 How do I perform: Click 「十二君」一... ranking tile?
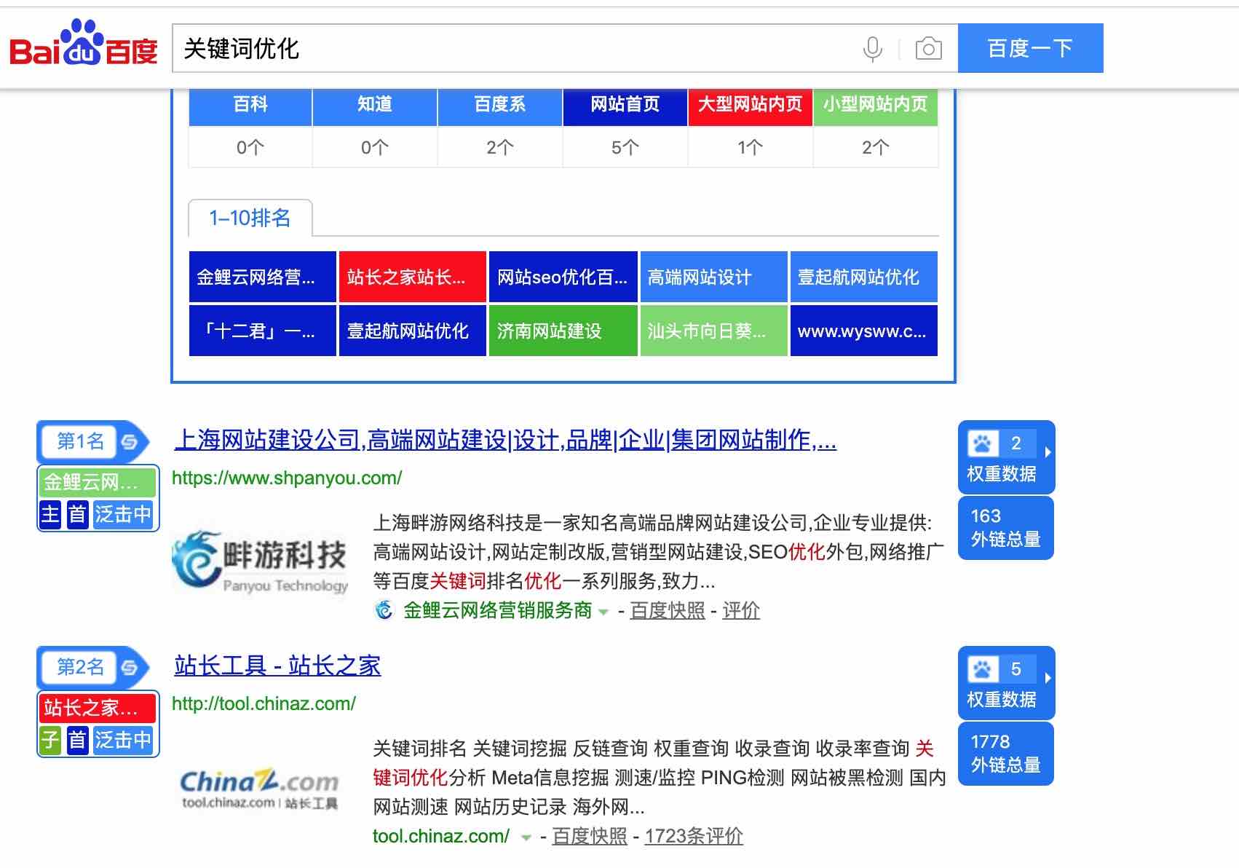(263, 331)
